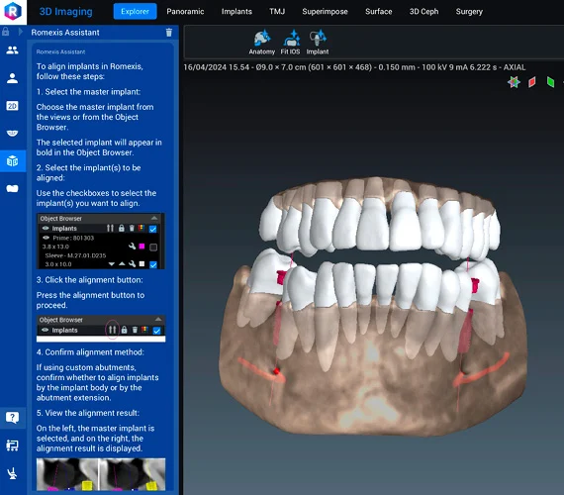
Task: Click the circled implant alignment button
Action: 112,330
